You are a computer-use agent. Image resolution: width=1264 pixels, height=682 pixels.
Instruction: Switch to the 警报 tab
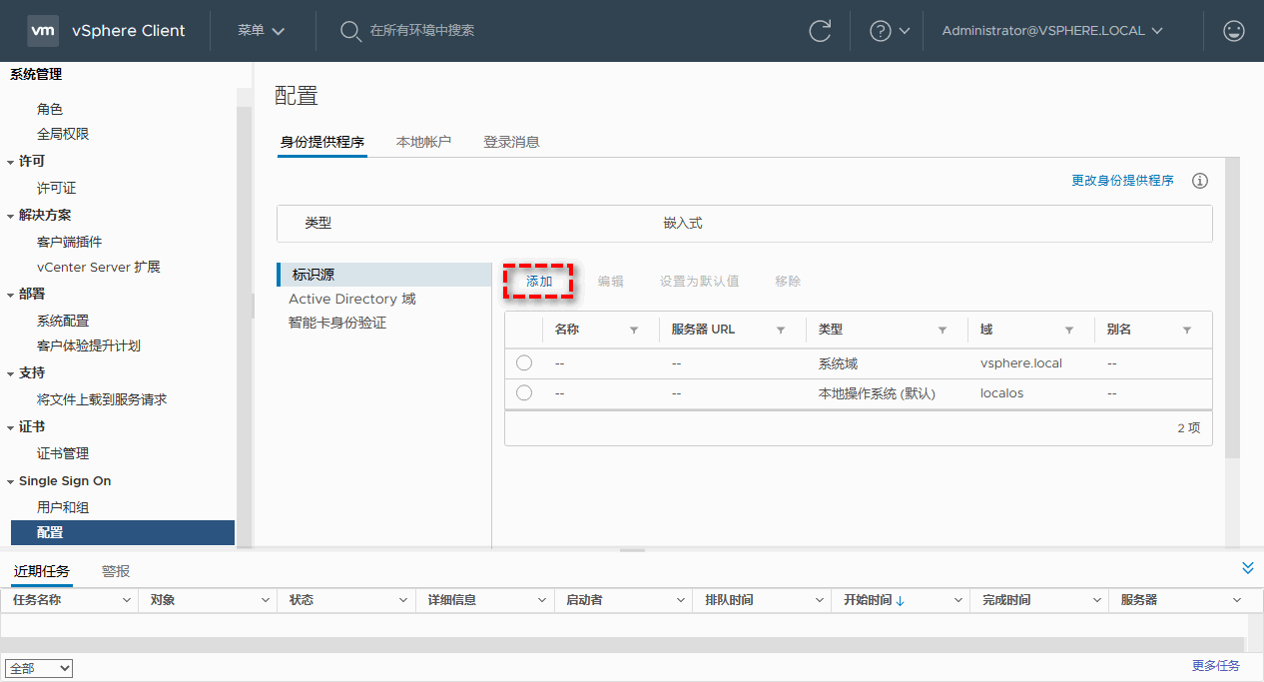116,571
